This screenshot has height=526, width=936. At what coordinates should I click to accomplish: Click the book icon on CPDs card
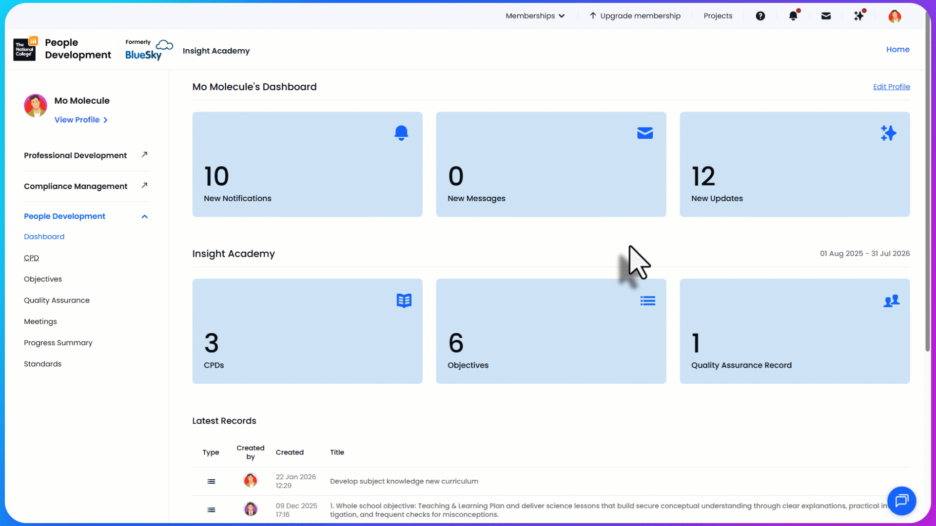[404, 301]
